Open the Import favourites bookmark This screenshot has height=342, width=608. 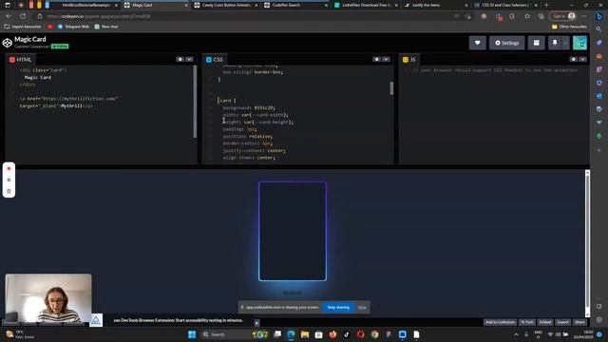(x=23, y=27)
